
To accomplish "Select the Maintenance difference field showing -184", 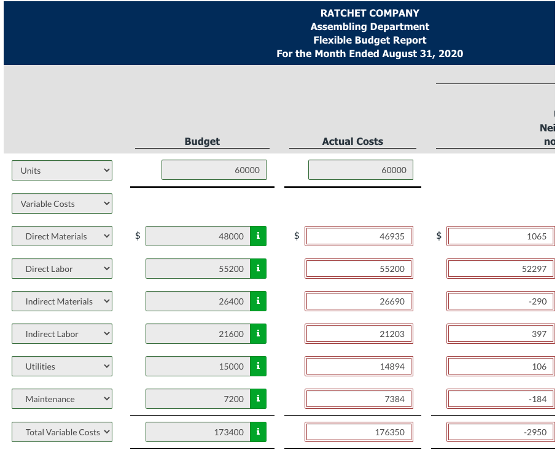I will (x=501, y=398).
